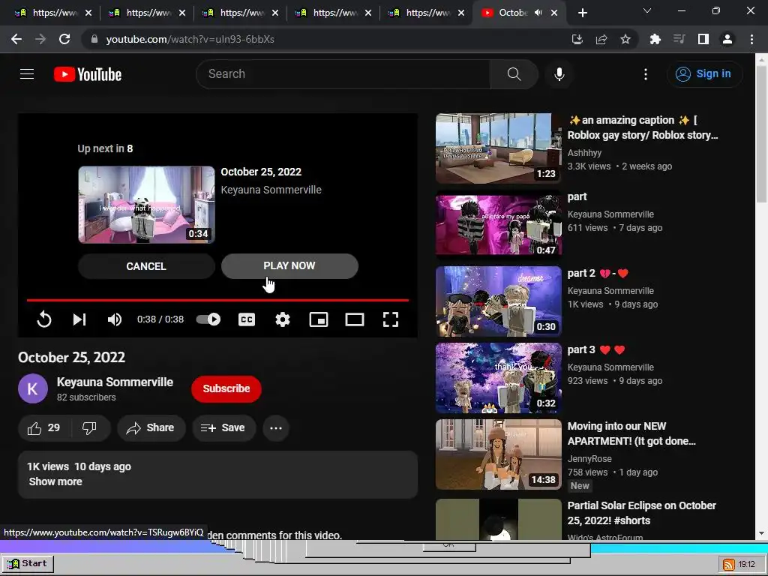Open the YouTube hamburger guide menu
The width and height of the screenshot is (768, 576).
click(27, 74)
